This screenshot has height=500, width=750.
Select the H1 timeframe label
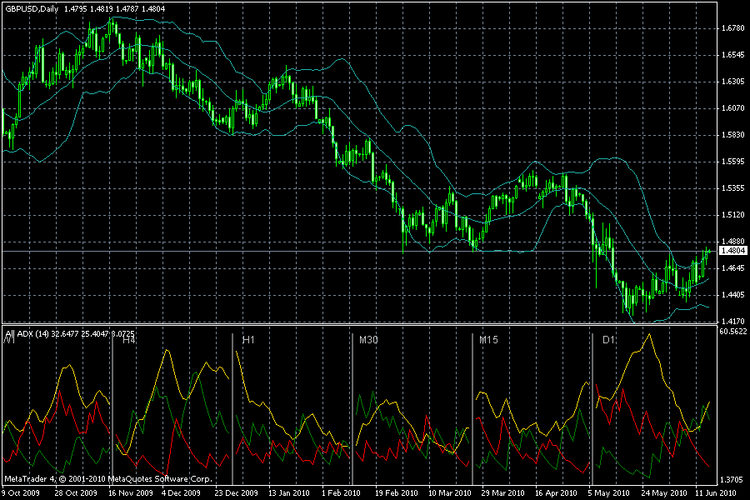point(248,340)
